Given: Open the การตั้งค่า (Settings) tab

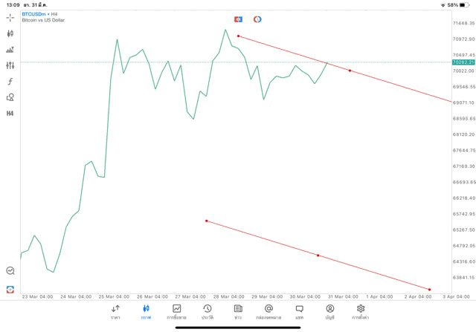Looking at the screenshot, I should coord(361,311).
